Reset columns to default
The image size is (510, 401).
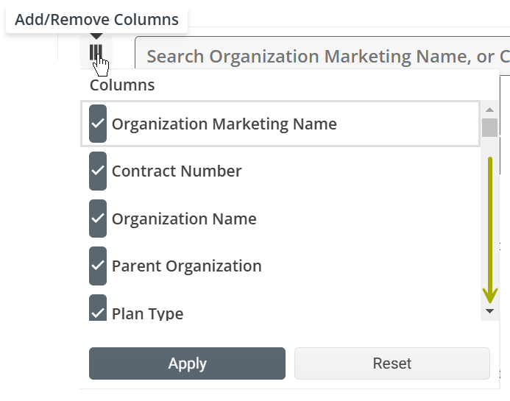tap(392, 363)
